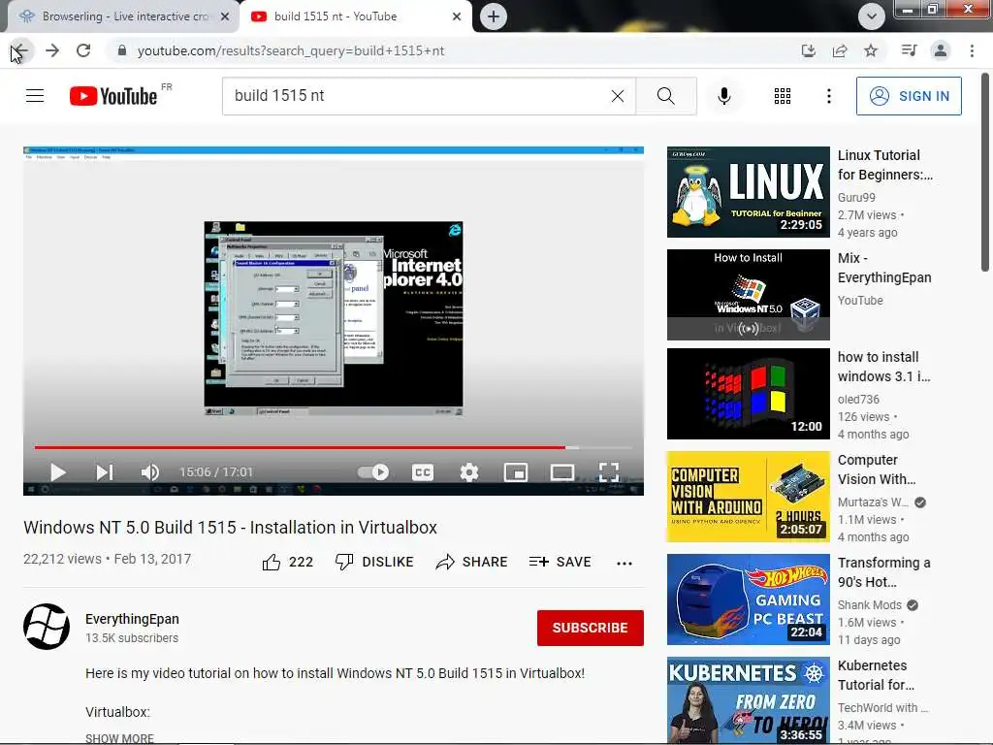
Task: Open EverythingEpan channel avatar
Action: 47,627
